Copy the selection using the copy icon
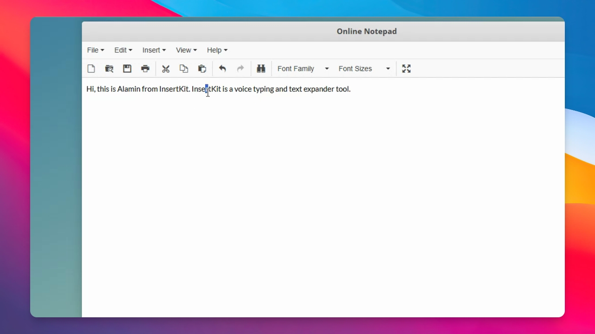The image size is (595, 334). [184, 69]
